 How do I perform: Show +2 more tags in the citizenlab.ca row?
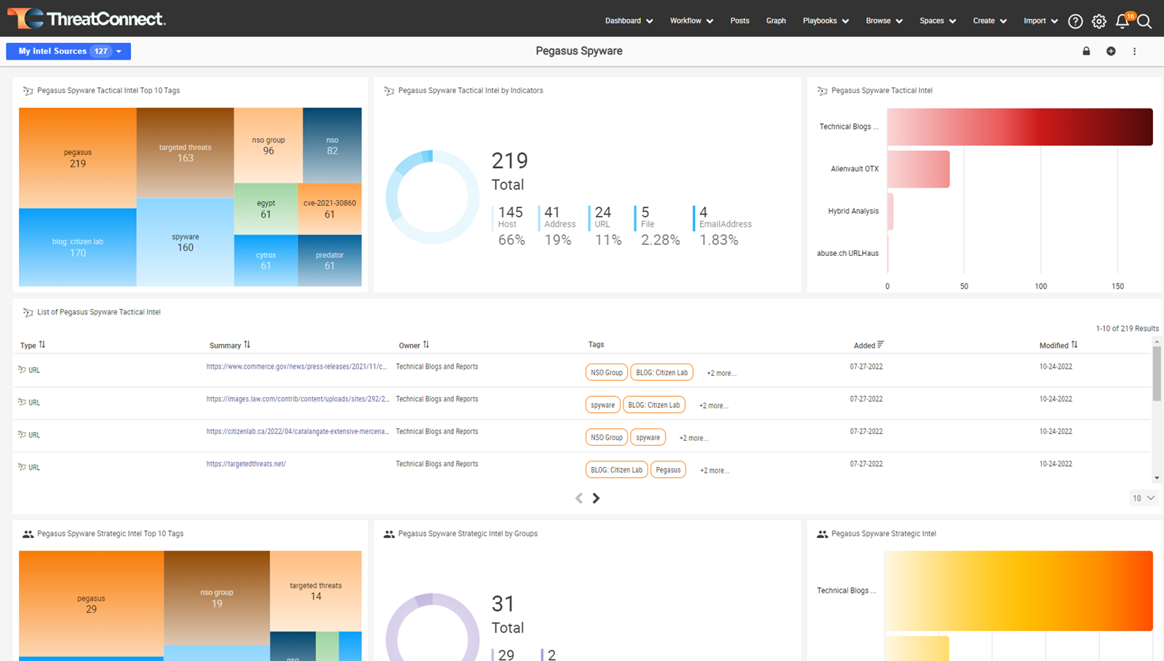pyautogui.click(x=693, y=438)
